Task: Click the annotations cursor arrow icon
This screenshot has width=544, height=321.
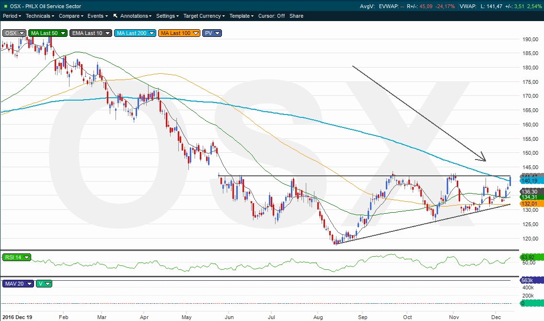Action: (x=116, y=16)
